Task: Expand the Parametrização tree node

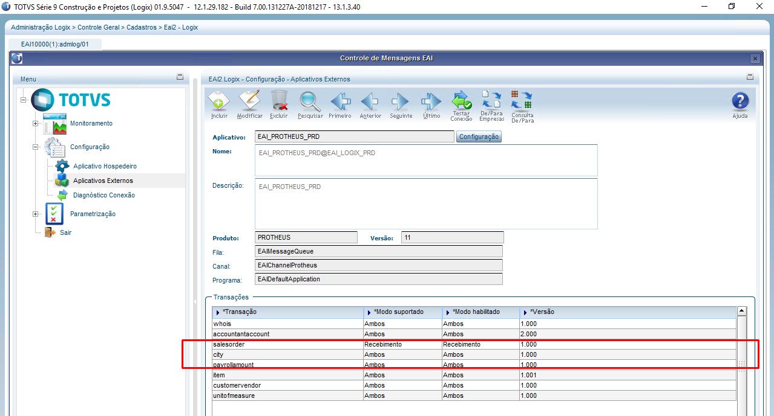Action: (x=36, y=214)
